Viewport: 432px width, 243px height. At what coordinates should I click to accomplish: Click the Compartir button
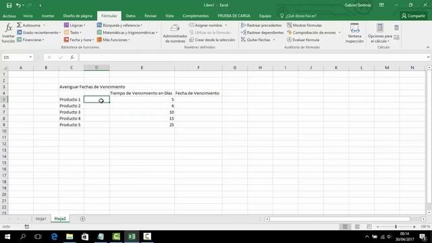(x=413, y=16)
